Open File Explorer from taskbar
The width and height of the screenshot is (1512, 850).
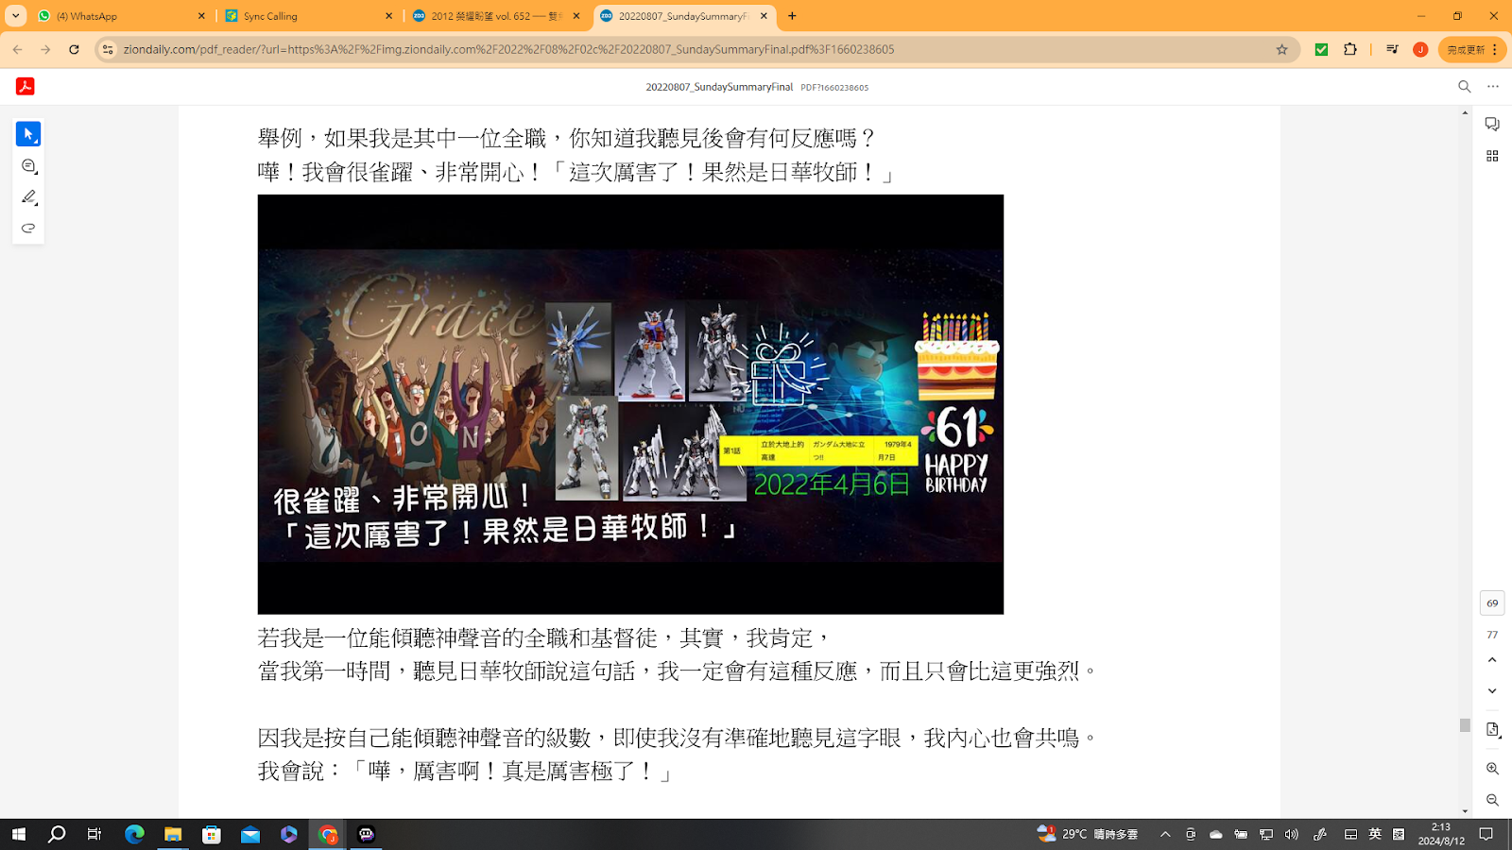coord(173,834)
